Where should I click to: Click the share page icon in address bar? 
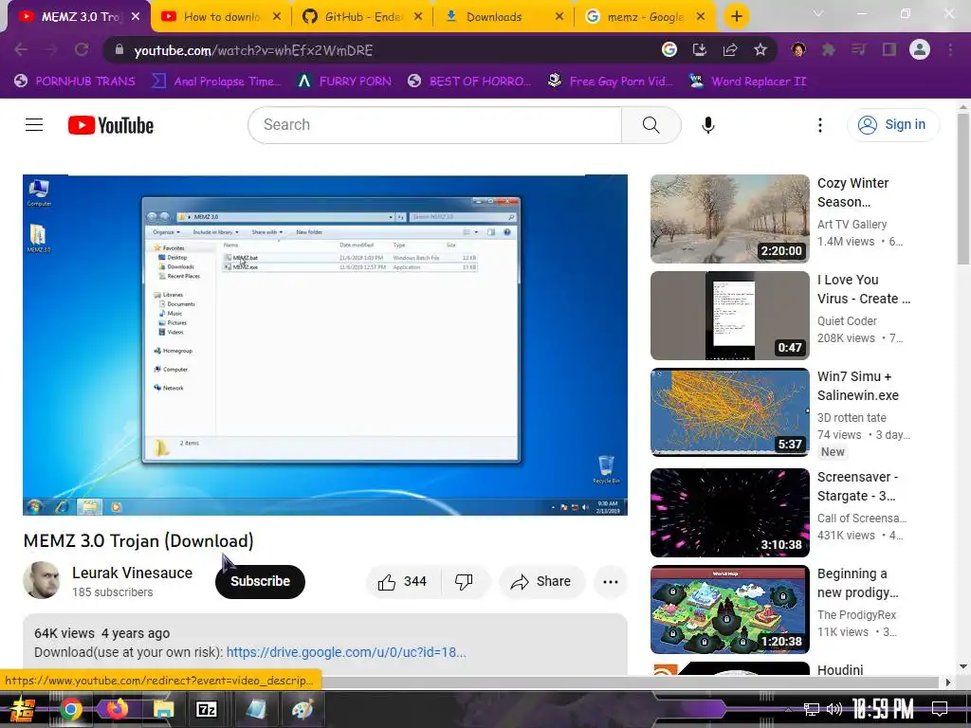click(730, 50)
